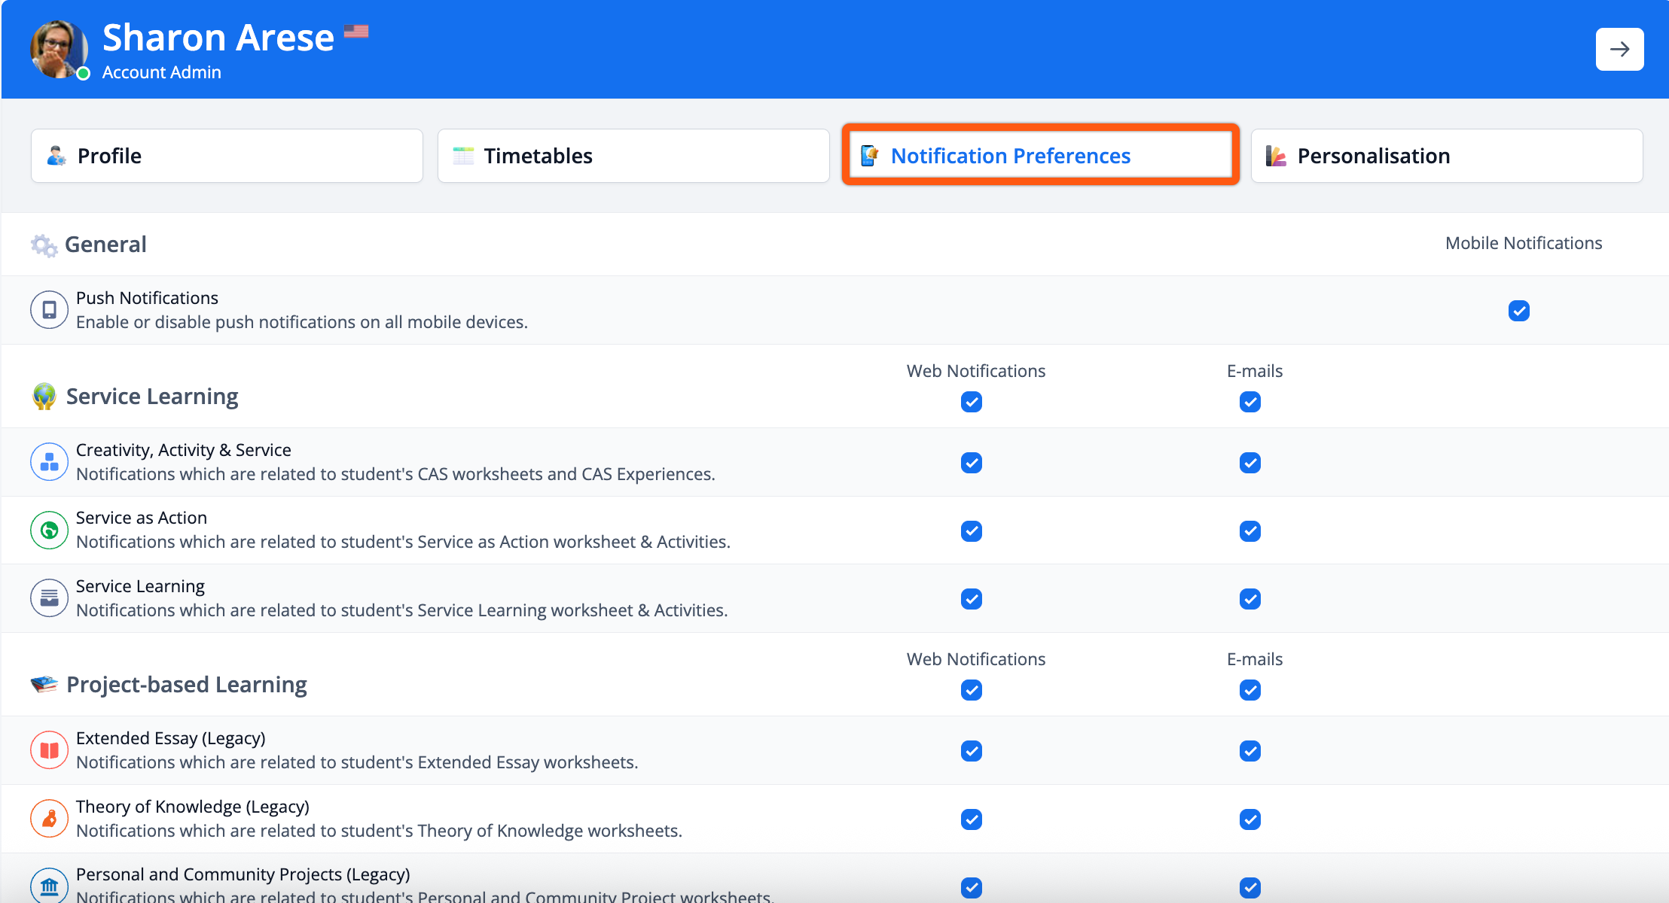Uncheck Extended Essay web notifications

coord(971,751)
